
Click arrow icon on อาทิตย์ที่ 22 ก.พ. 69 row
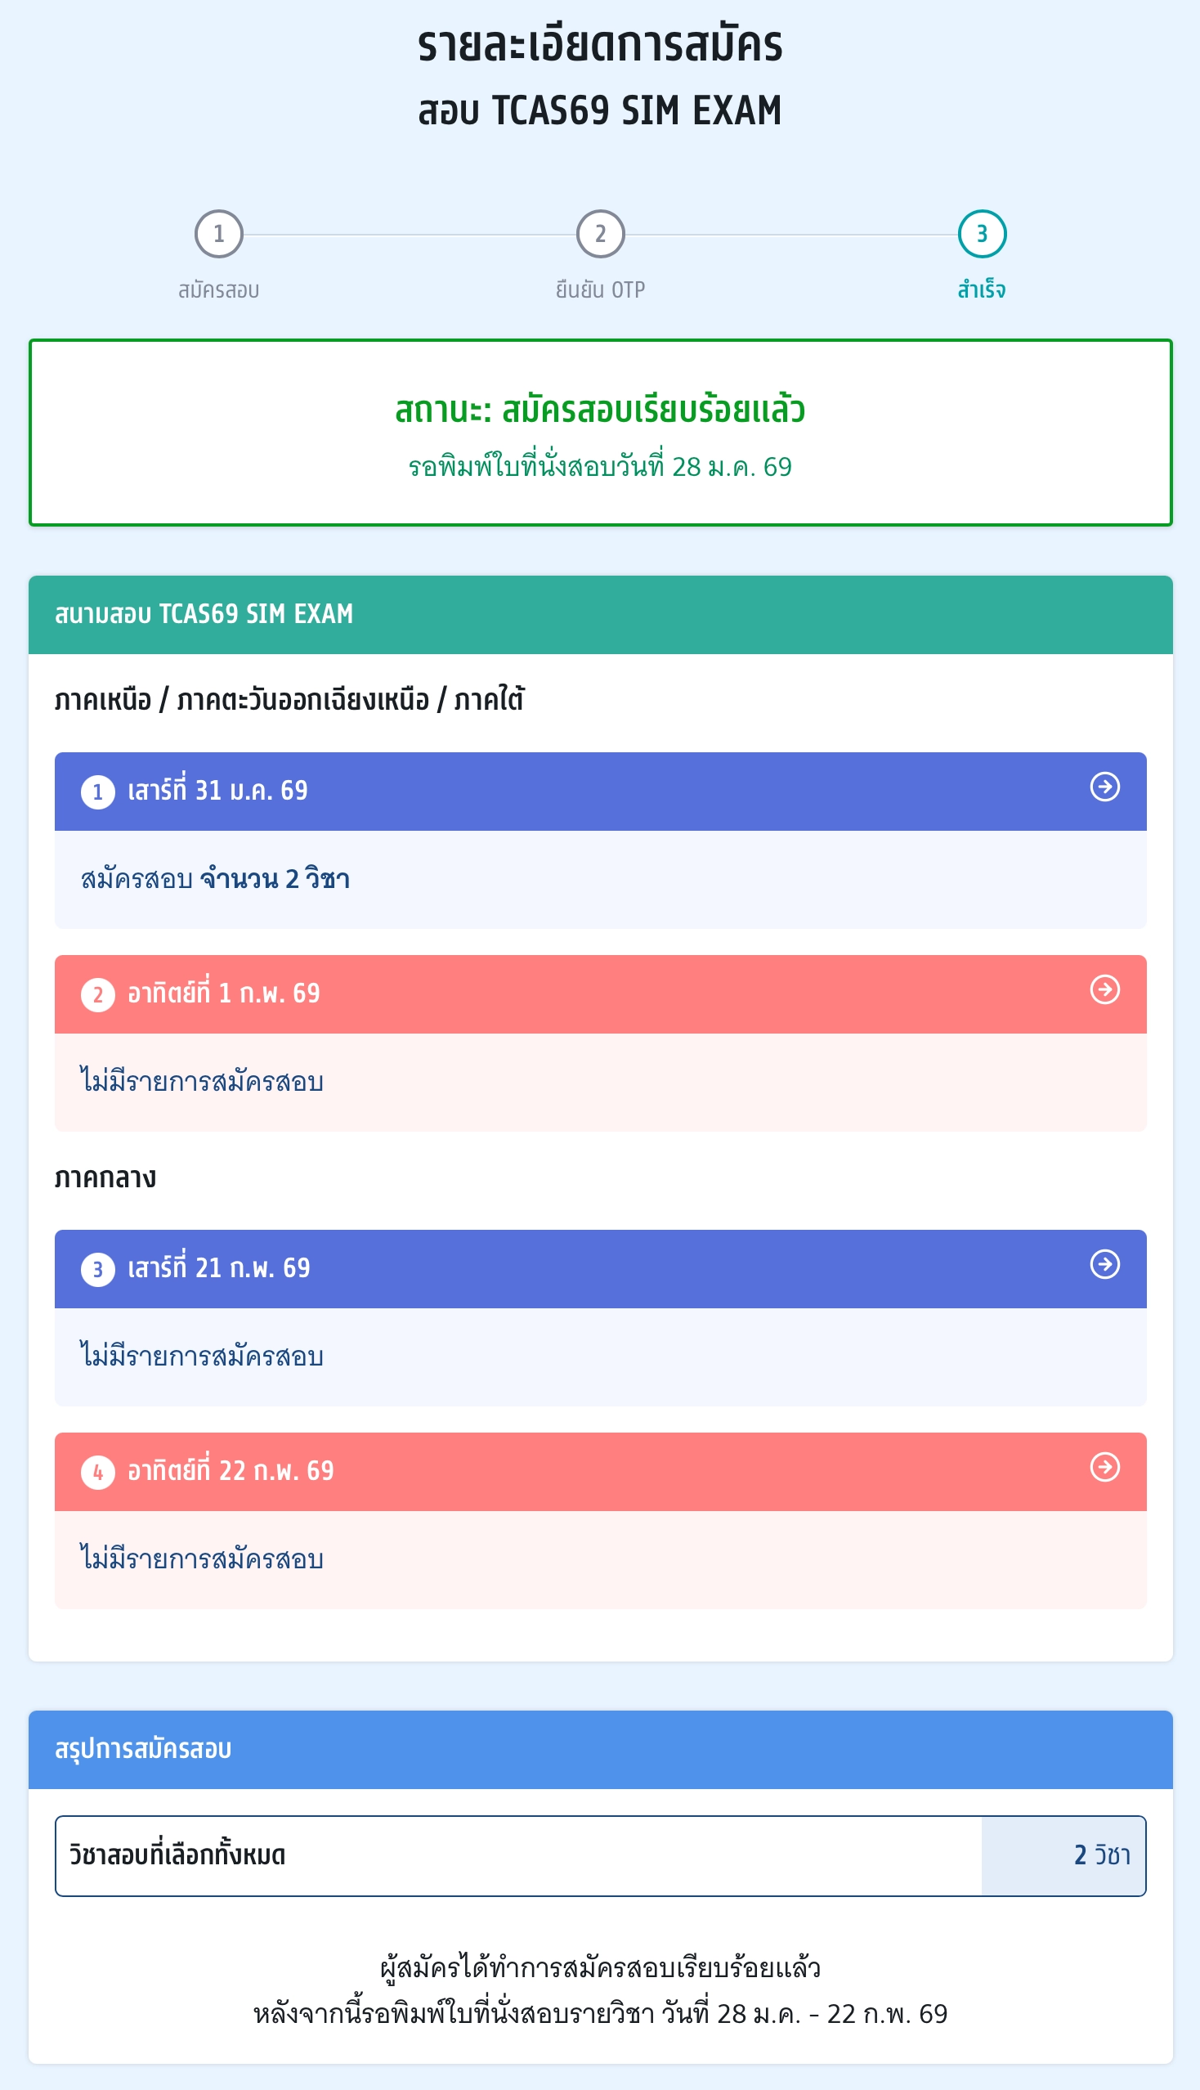pyautogui.click(x=1104, y=1467)
